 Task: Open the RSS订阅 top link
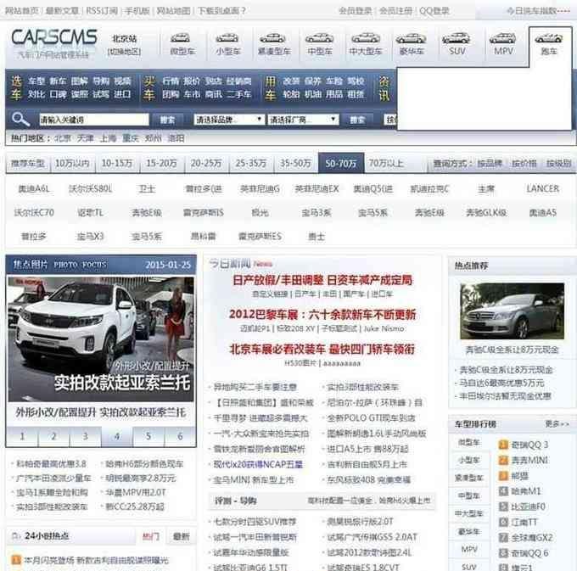tap(102, 11)
